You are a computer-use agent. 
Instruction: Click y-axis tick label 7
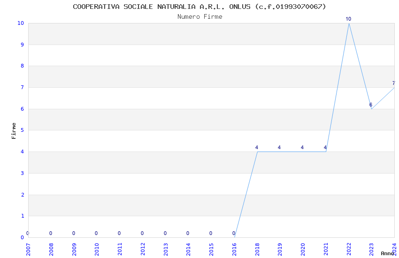23,87
